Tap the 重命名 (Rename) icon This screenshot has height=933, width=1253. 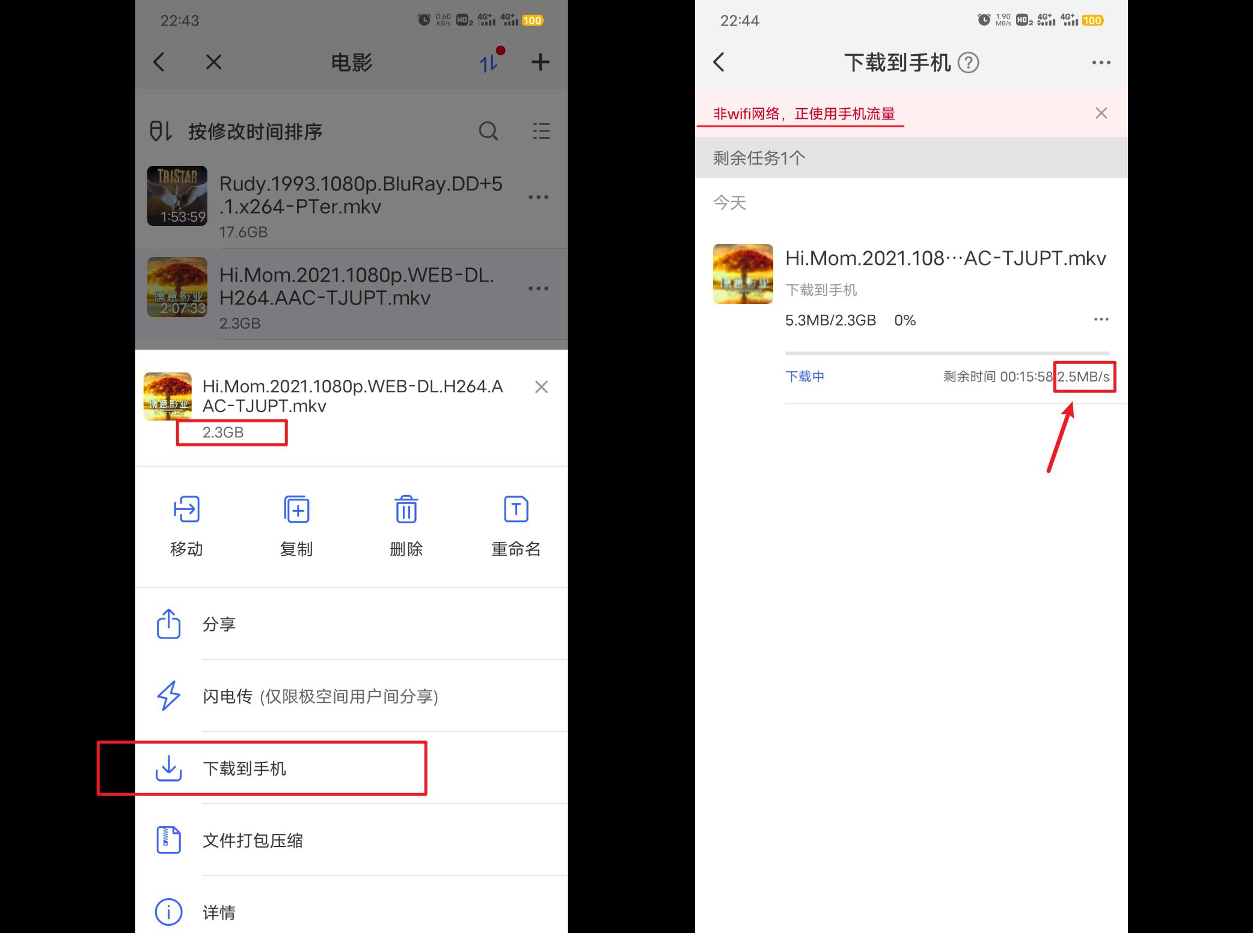515,509
